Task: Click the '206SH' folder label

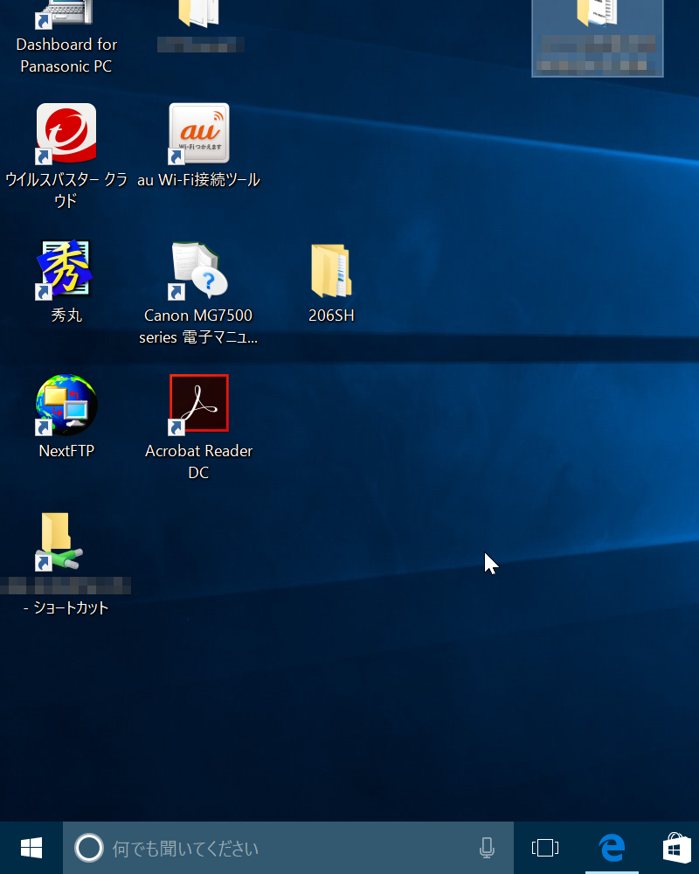Action: click(x=332, y=316)
